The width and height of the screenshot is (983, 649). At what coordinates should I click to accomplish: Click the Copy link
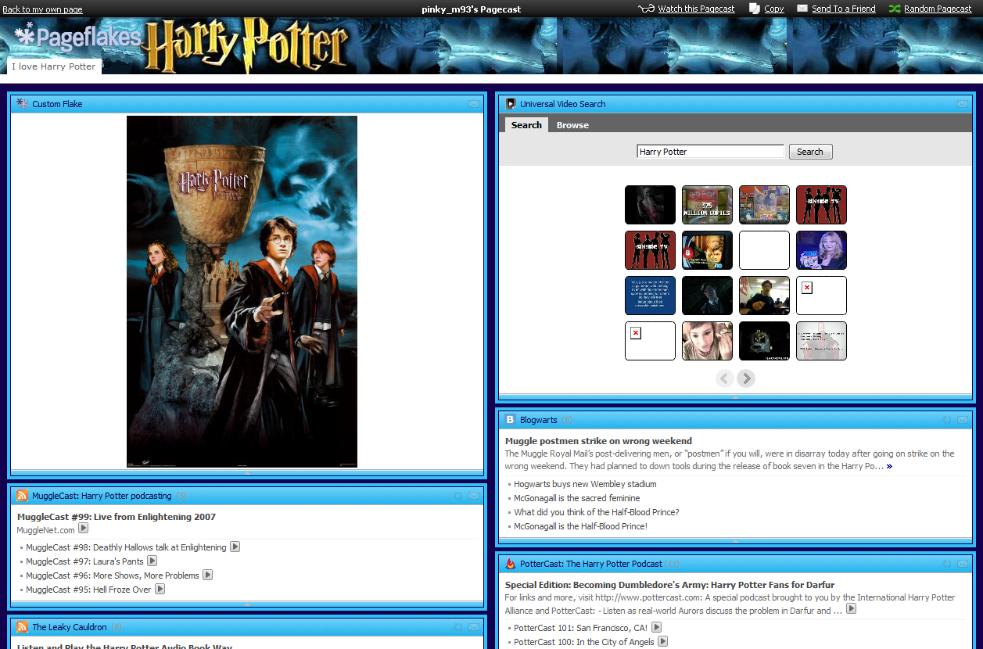click(774, 9)
